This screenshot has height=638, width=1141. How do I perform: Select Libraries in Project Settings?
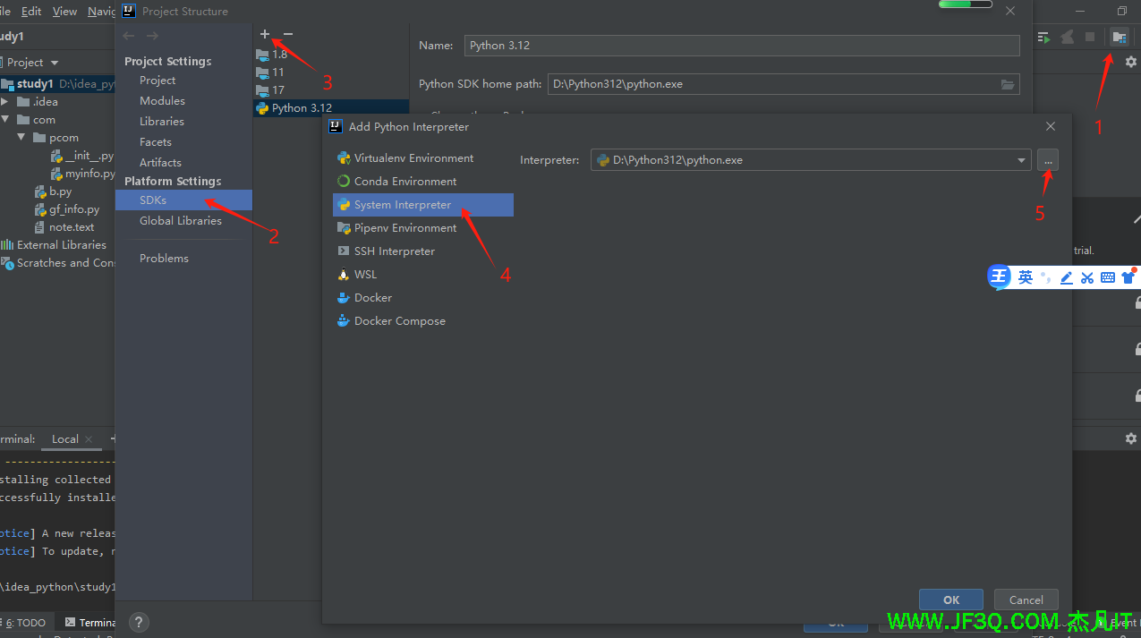[x=161, y=122]
